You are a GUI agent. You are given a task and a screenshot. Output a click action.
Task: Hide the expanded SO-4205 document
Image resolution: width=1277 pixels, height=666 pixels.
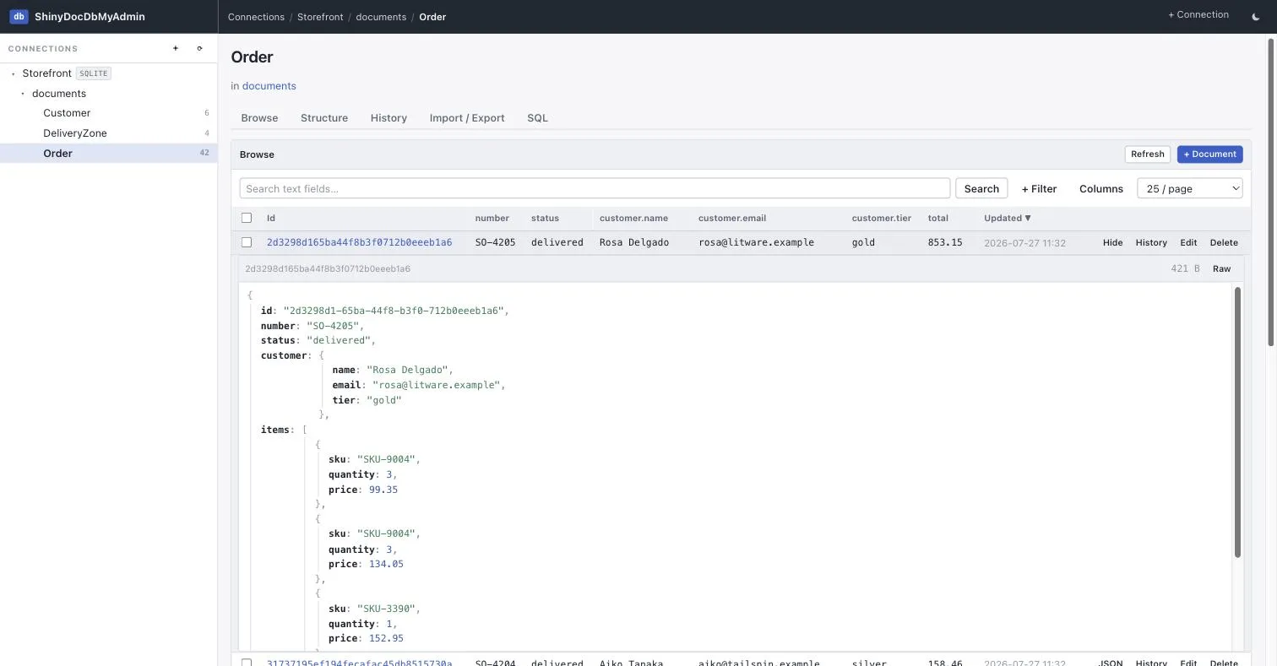pos(1112,242)
